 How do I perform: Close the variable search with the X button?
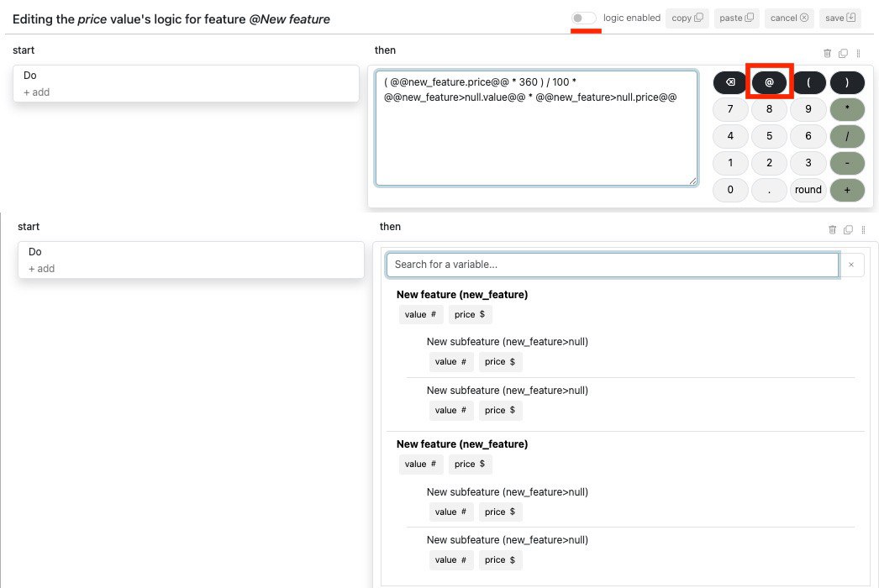point(851,265)
